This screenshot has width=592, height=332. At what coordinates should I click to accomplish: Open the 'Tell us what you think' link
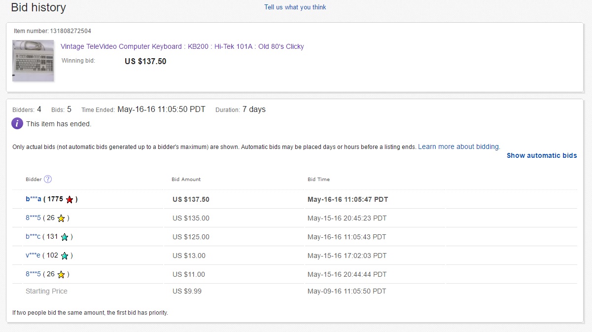coord(295,7)
